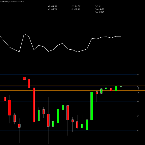Image resolution: width=145 pixels, height=145 pixels.
Task: Click the low value 'L: 50.98'
Action: [76, 9]
